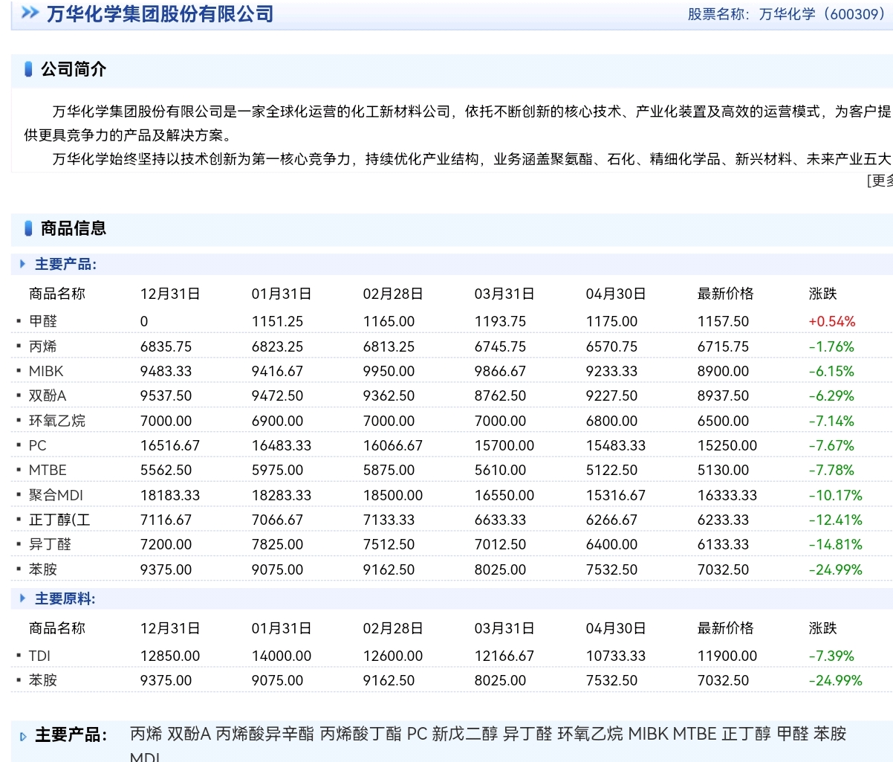Click PC product name in table
The image size is (893, 762).
click(x=38, y=445)
